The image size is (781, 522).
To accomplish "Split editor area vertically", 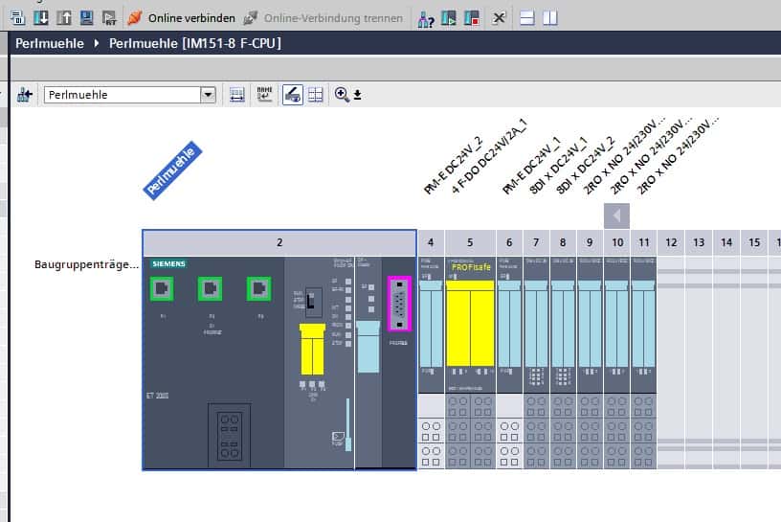I will click(550, 18).
